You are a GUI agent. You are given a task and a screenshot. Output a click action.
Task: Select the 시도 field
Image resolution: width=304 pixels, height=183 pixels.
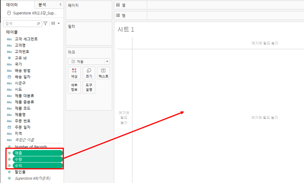click(18, 89)
